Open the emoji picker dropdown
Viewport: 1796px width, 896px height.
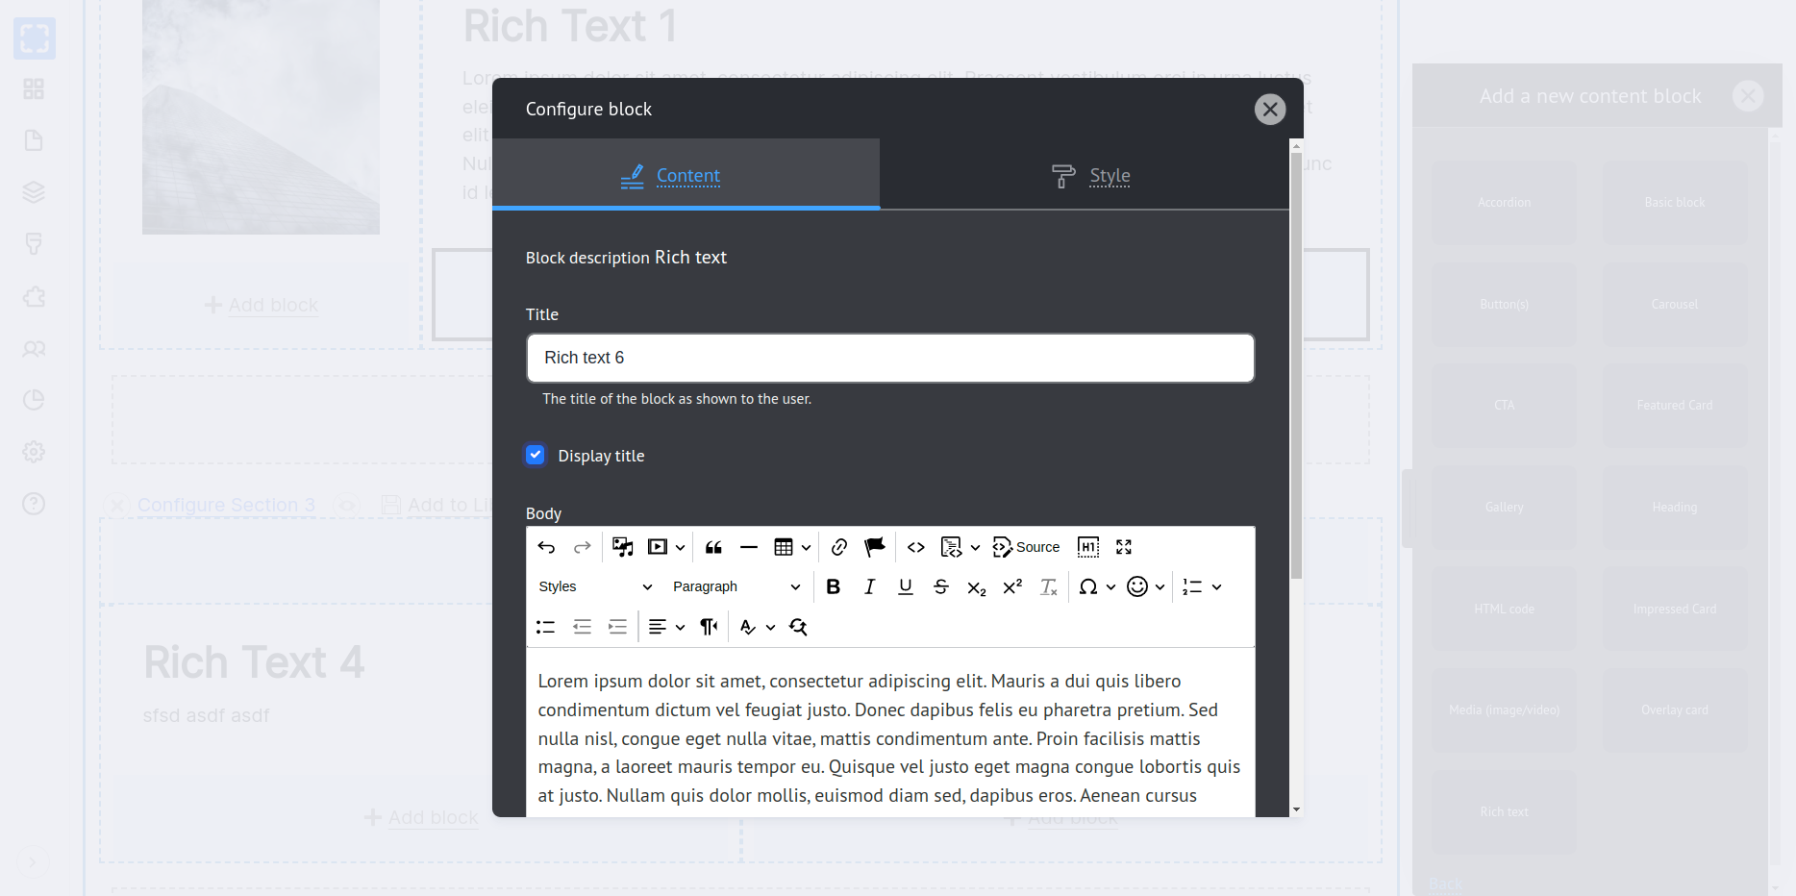click(1146, 586)
